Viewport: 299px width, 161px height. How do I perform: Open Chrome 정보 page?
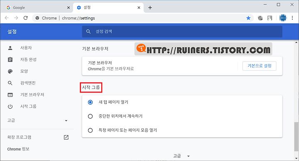(18, 149)
